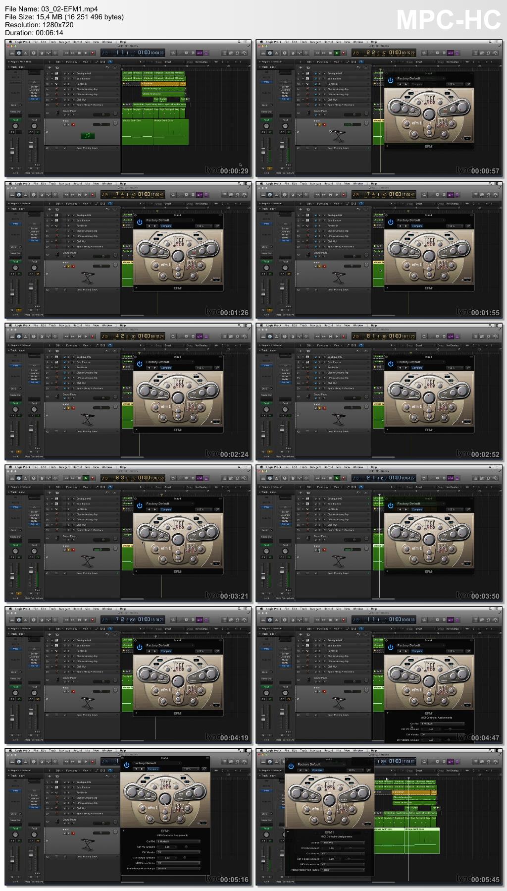Open the Window menu in the 00:00:29 frame
This screenshot has height=891, width=507.
point(107,42)
